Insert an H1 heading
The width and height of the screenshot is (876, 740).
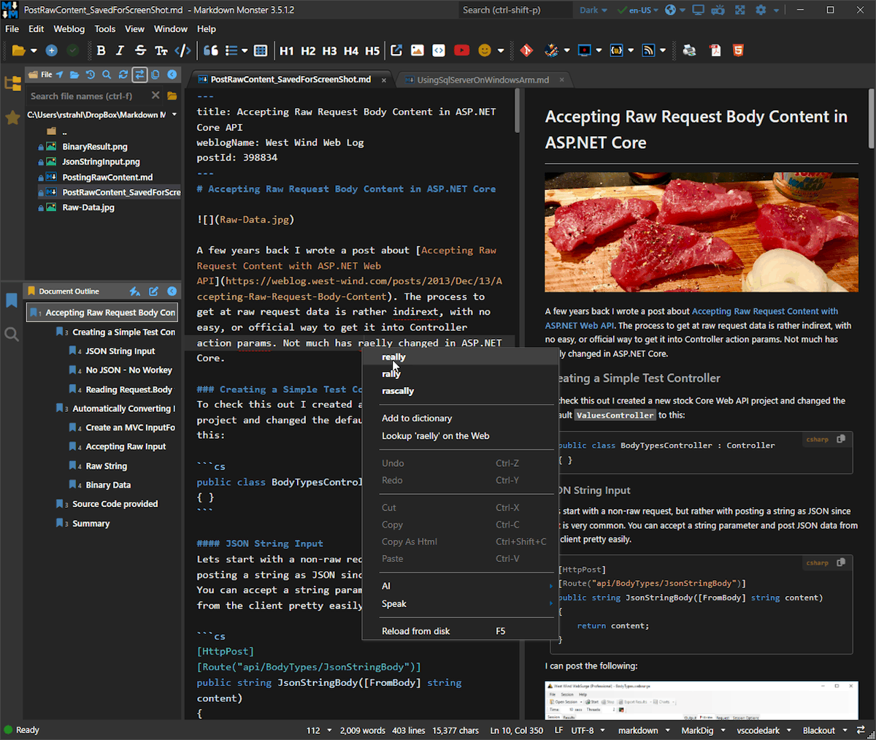(x=288, y=50)
